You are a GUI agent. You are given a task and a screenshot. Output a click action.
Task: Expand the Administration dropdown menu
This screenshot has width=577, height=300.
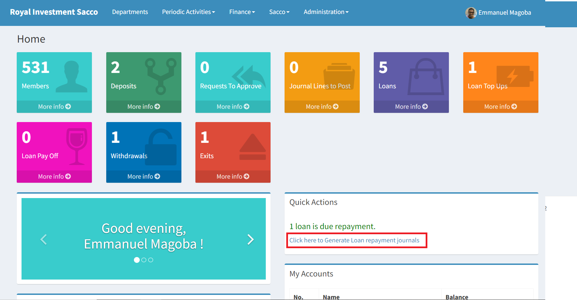[x=326, y=12]
